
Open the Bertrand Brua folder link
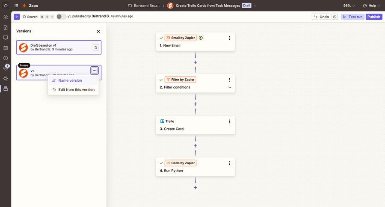[x=147, y=6]
